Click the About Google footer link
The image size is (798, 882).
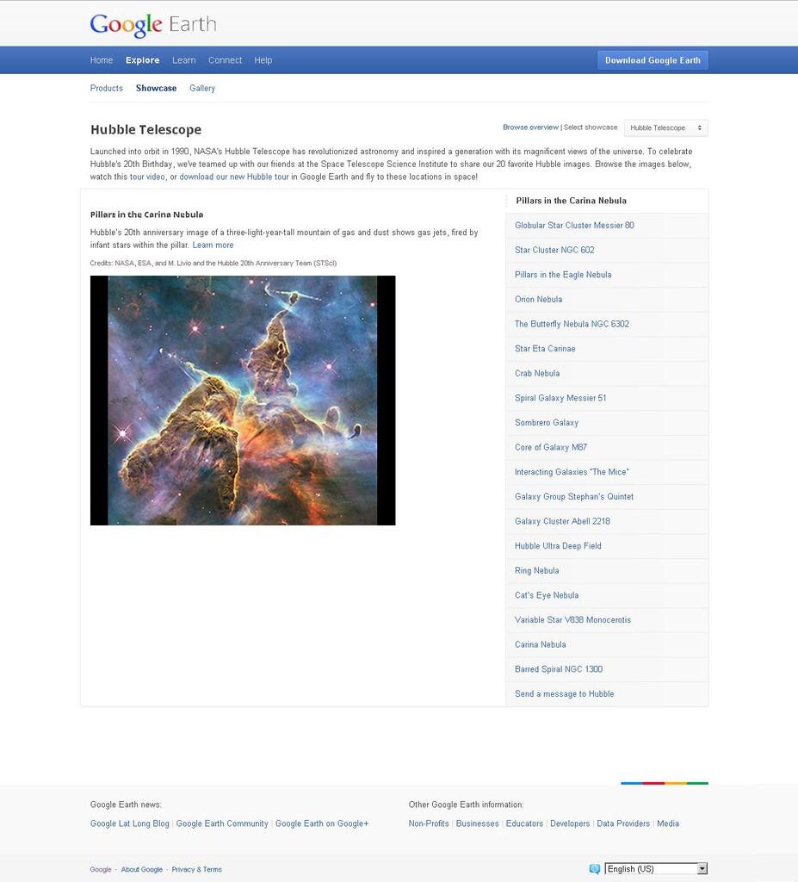[x=142, y=870]
